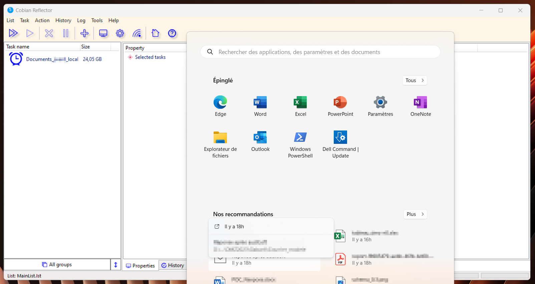Switch to the History tab

pos(173,265)
